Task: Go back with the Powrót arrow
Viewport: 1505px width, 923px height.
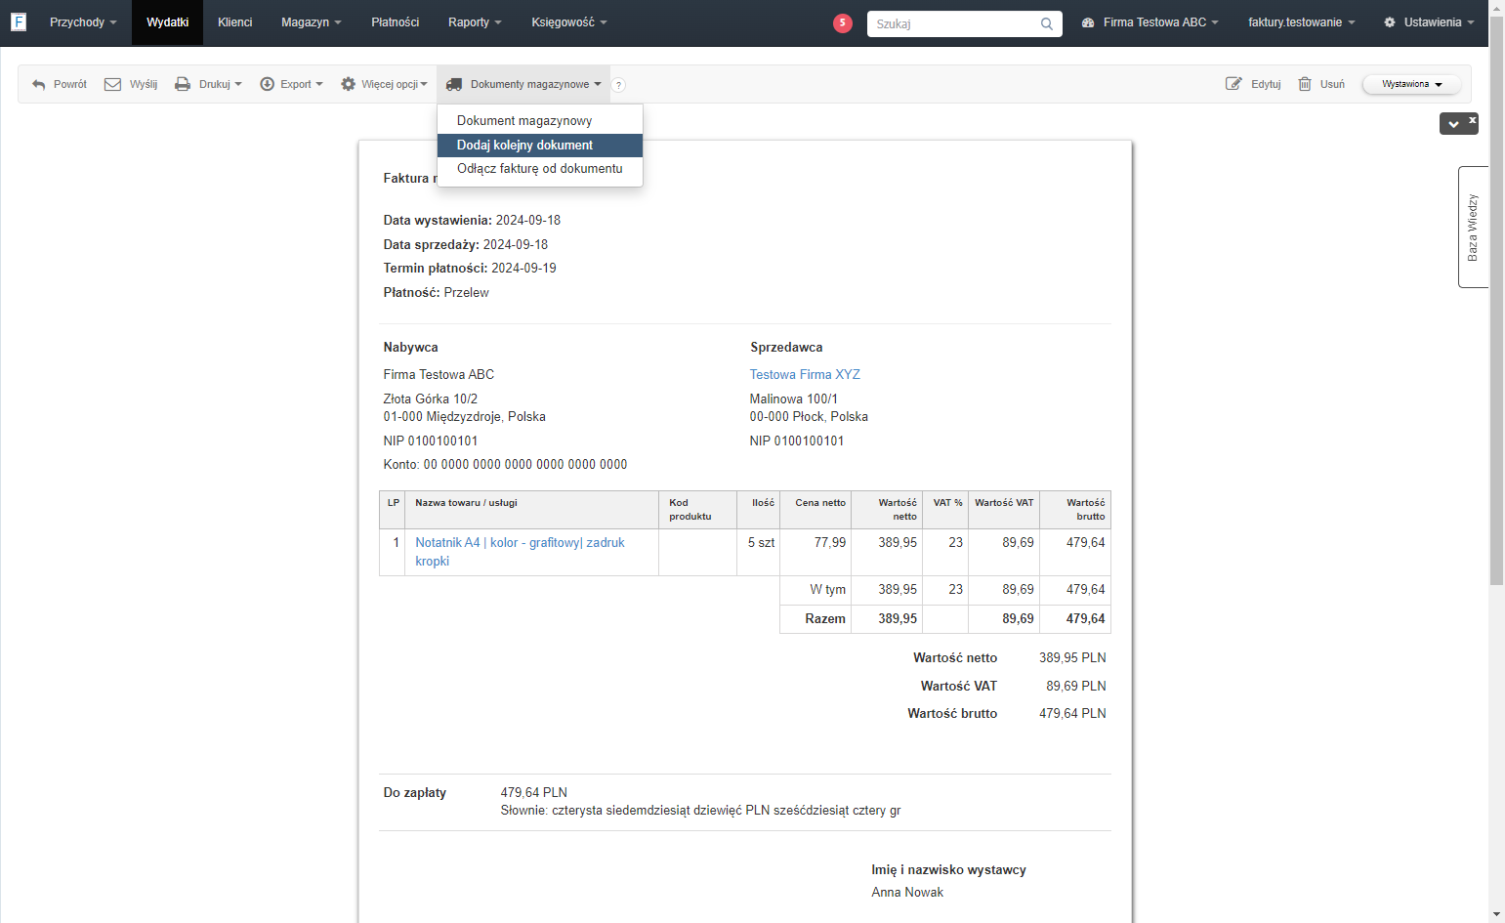Action: 60,84
